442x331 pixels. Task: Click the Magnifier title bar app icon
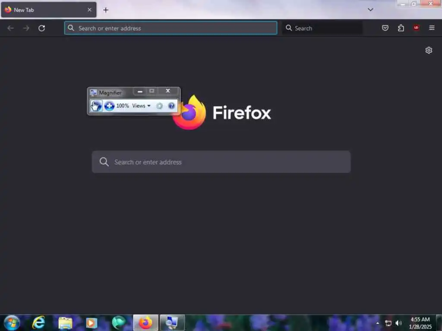[x=93, y=93]
